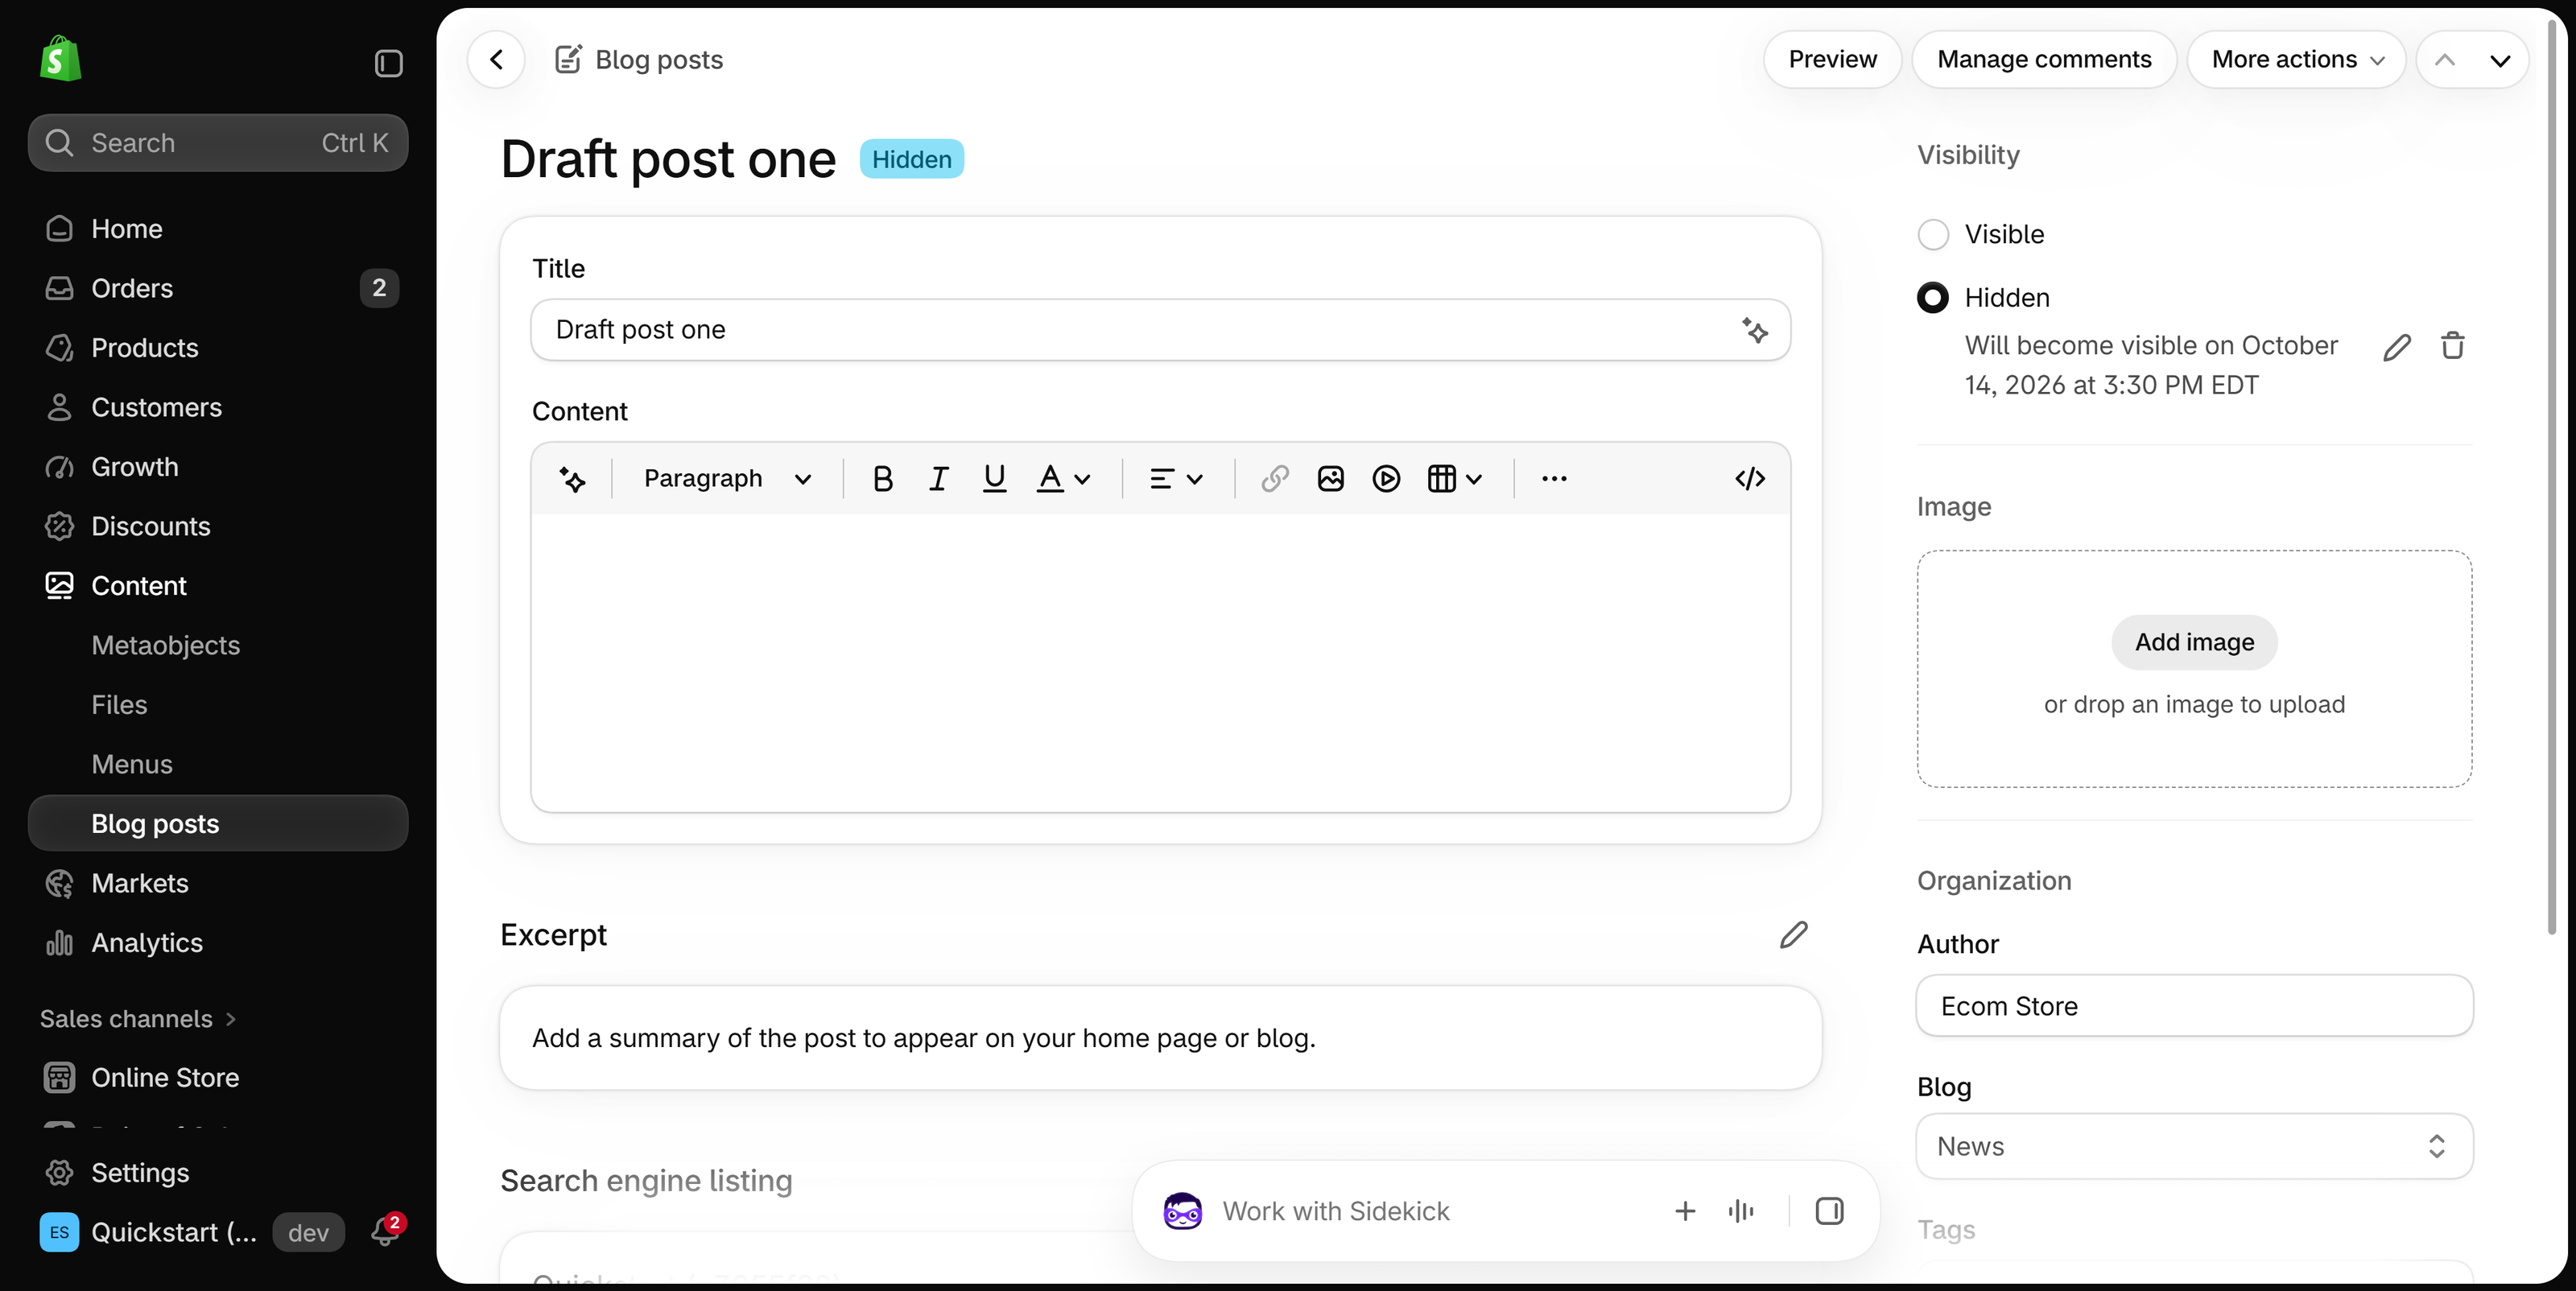Image resolution: width=2576 pixels, height=1291 pixels.
Task: Open Analytics in the sidebar
Action: pos(218,943)
